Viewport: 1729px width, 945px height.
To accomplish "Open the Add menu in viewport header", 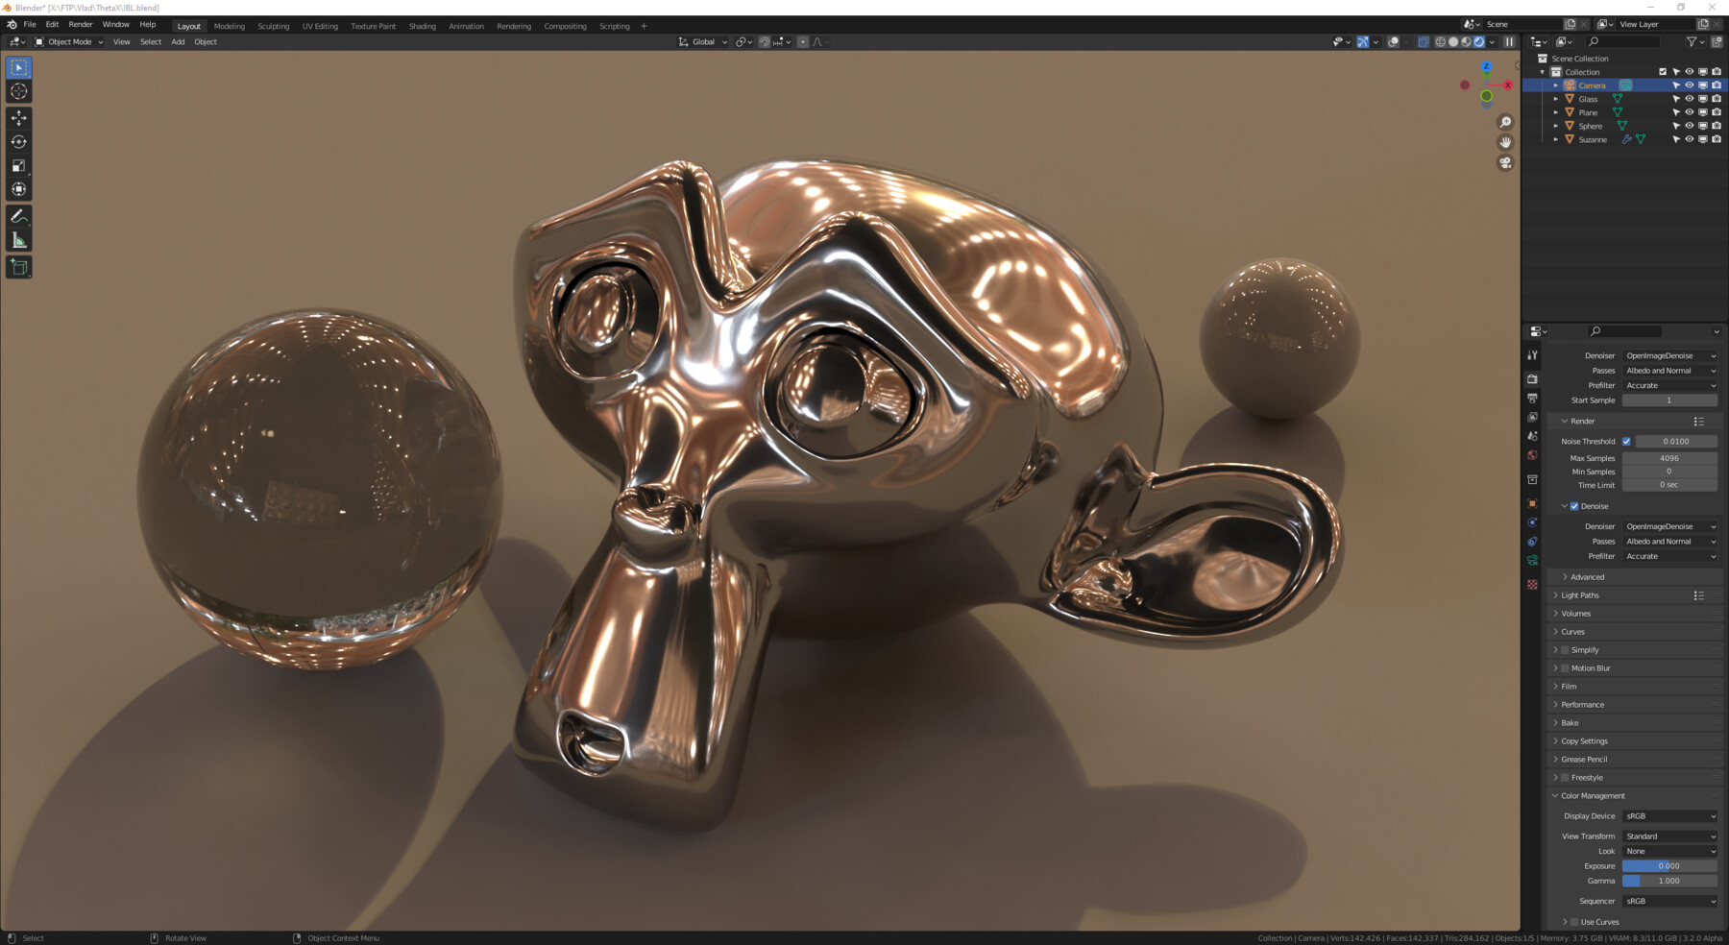I will click(178, 41).
